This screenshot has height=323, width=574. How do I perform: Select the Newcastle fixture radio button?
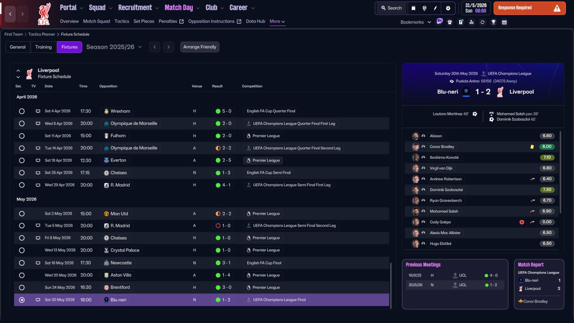point(22,263)
